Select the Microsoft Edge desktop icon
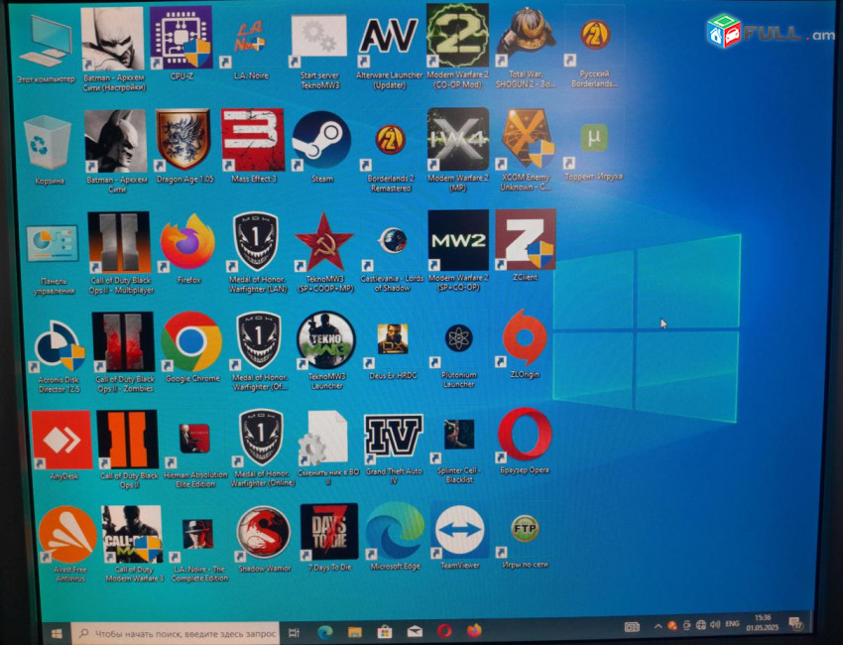843x645 pixels. coord(395,531)
